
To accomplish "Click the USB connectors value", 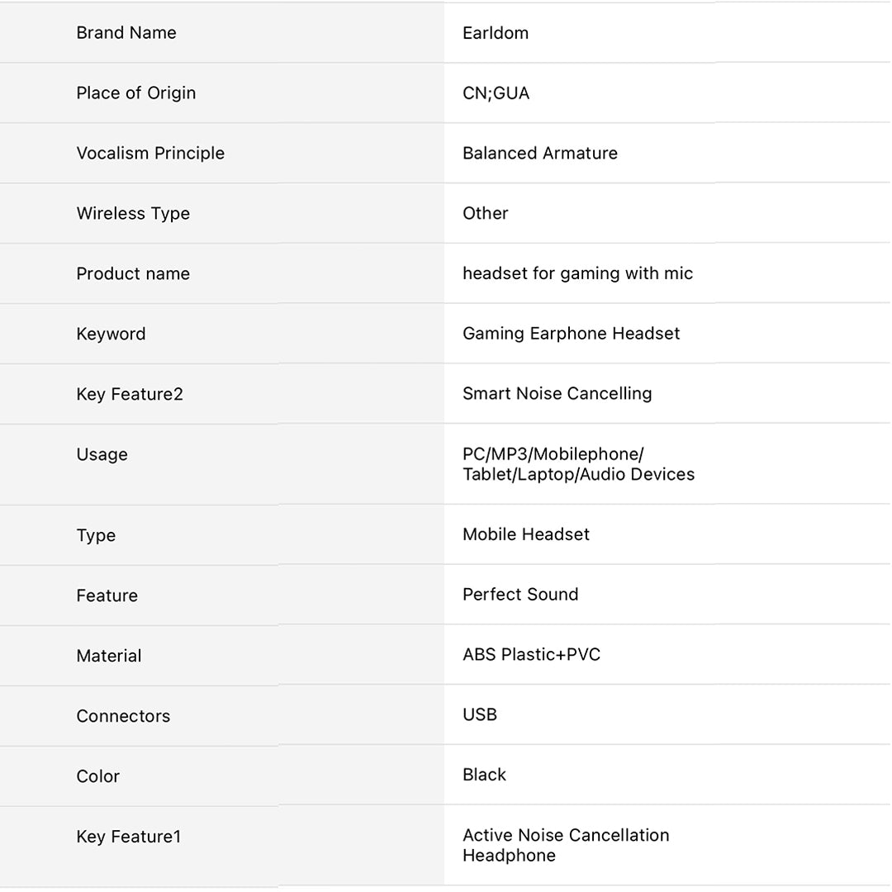I will 480,714.
